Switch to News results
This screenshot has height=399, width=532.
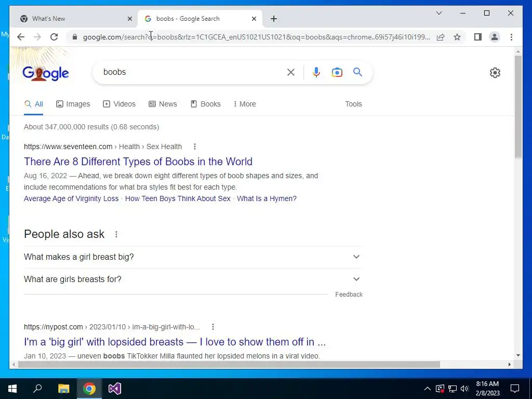pyautogui.click(x=163, y=104)
